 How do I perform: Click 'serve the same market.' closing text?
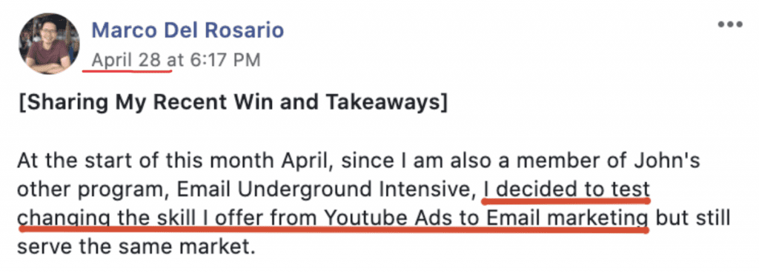tap(136, 248)
